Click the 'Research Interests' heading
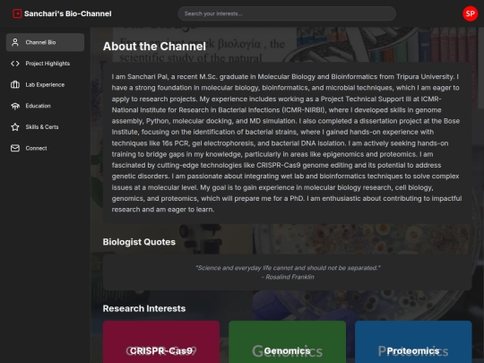This screenshot has width=484, height=363. point(144,308)
